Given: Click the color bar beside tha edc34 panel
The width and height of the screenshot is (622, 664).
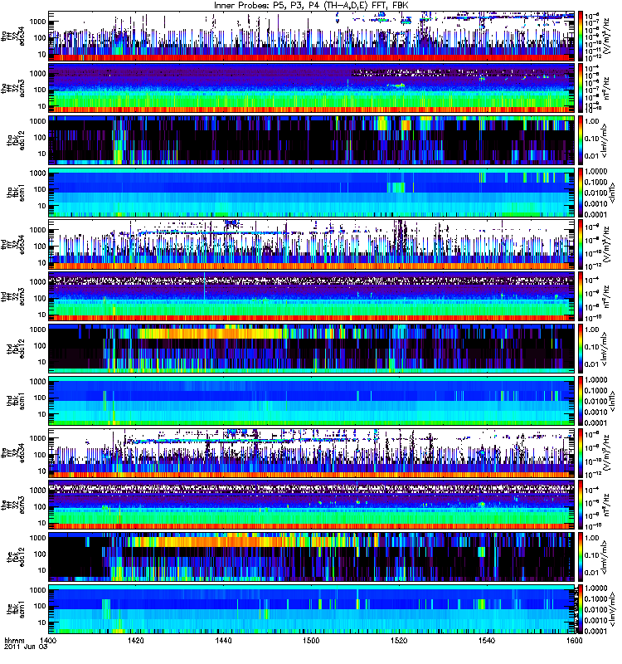Looking at the screenshot, I should pyautogui.click(x=580, y=36).
